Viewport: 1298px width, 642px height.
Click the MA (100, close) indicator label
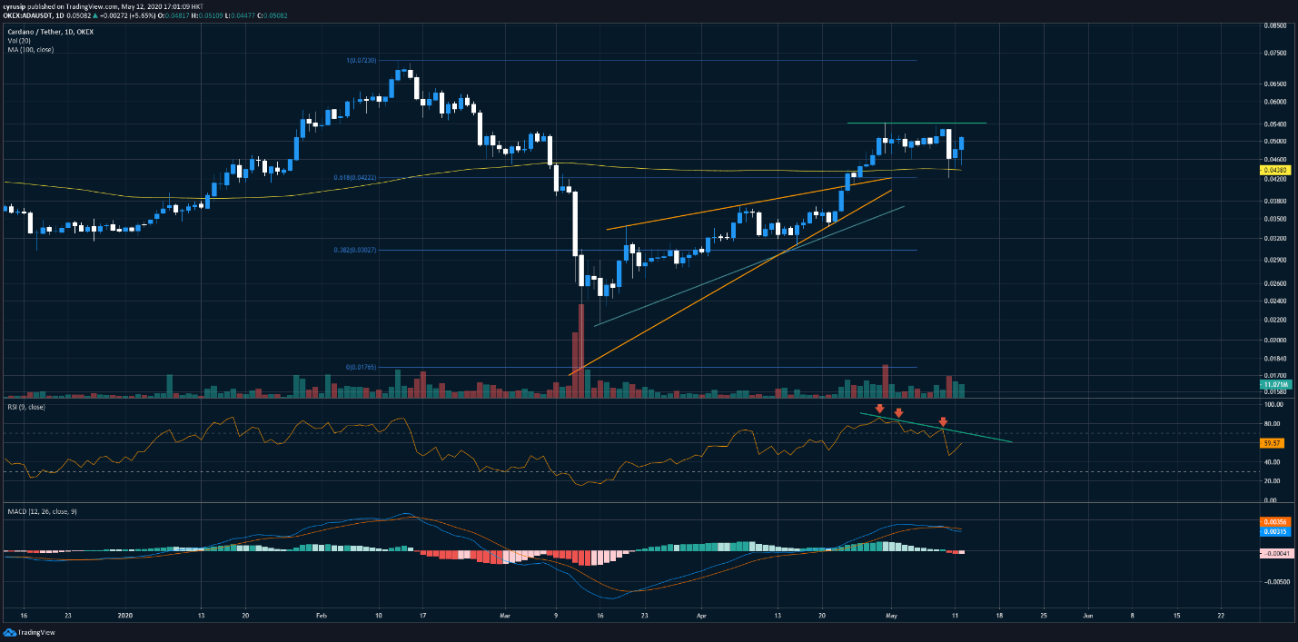(x=30, y=49)
